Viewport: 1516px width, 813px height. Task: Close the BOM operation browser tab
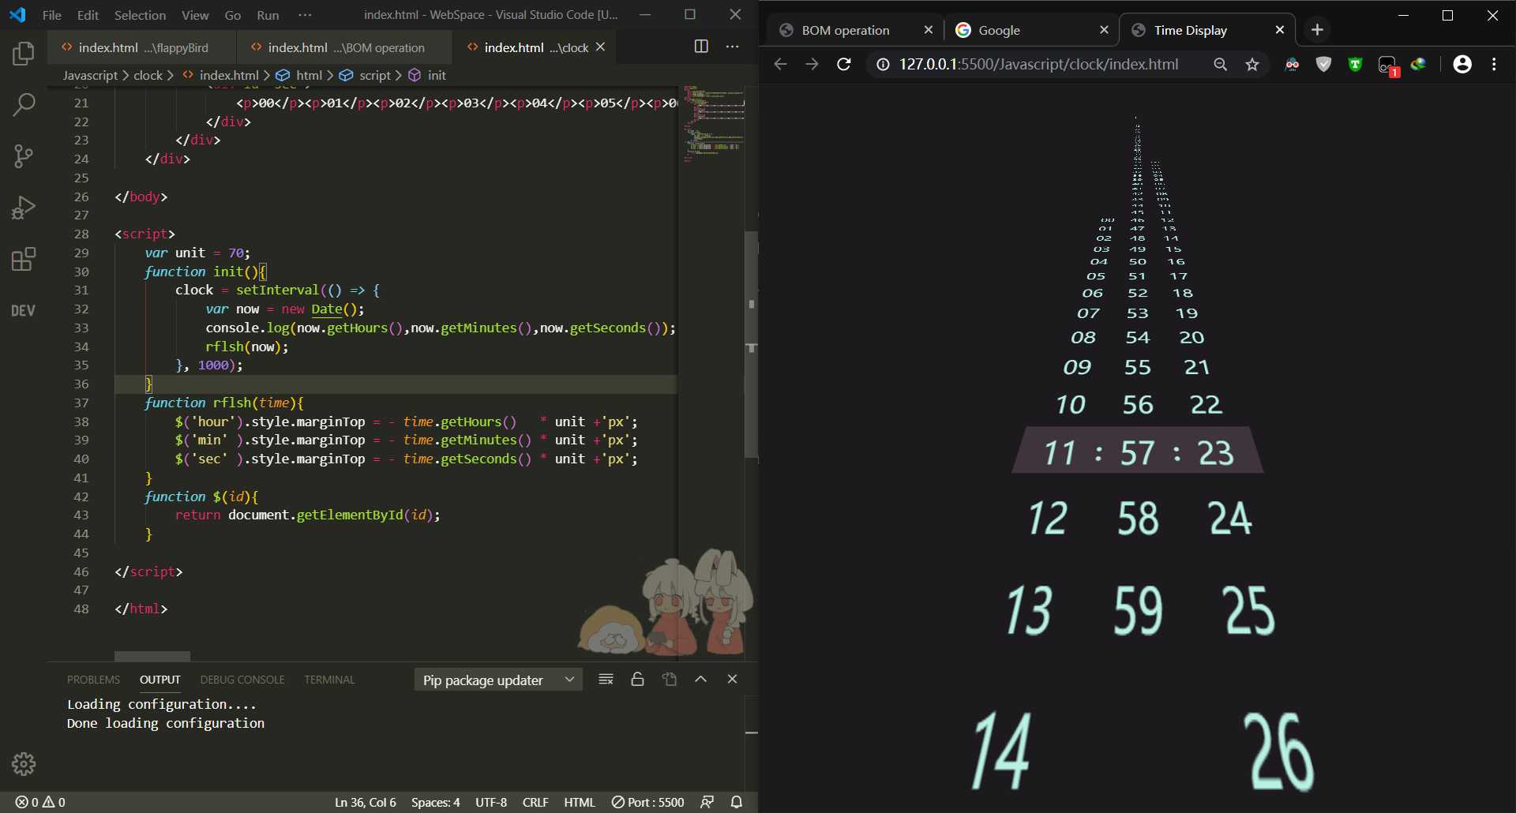pyautogui.click(x=929, y=30)
